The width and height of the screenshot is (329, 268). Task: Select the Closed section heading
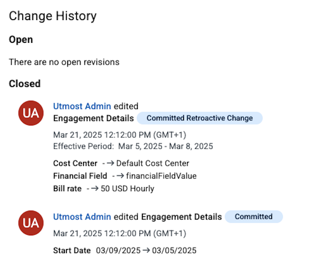pyautogui.click(x=24, y=84)
